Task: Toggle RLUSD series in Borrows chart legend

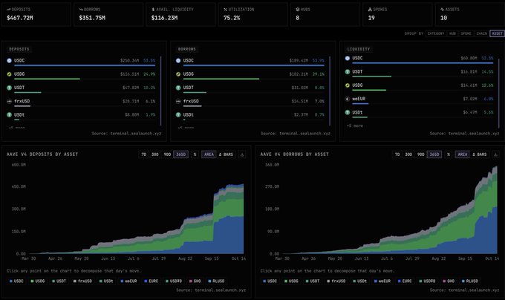Action: pyautogui.click(x=469, y=281)
